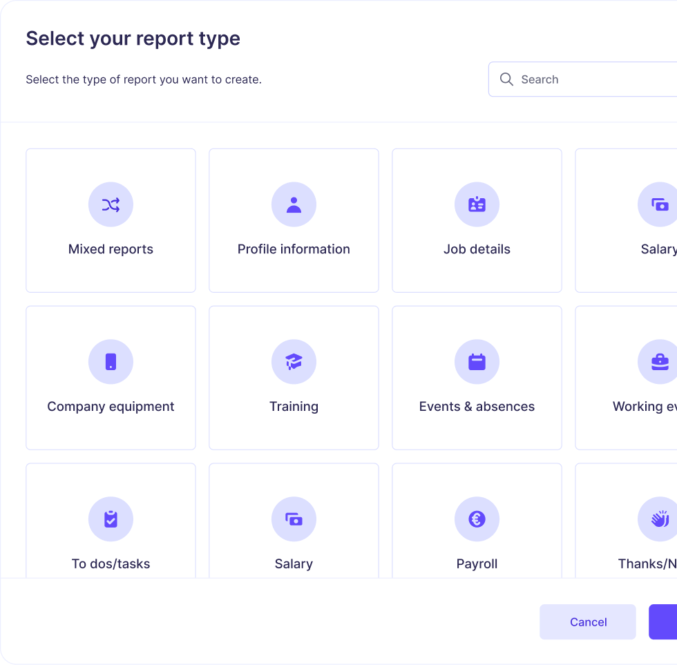
Task: Select the Events & absences report type
Action: [477, 378]
